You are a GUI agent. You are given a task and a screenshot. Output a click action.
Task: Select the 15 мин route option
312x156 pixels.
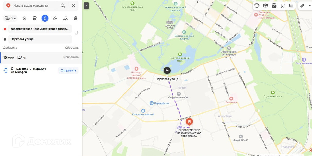41,57
